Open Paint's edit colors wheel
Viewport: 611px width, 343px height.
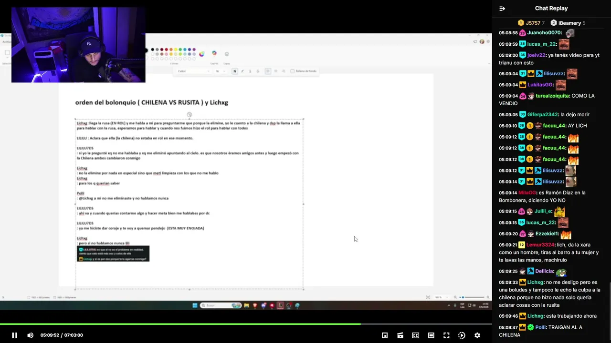click(202, 54)
